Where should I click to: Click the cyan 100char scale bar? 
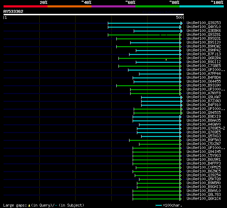(159, 205)
